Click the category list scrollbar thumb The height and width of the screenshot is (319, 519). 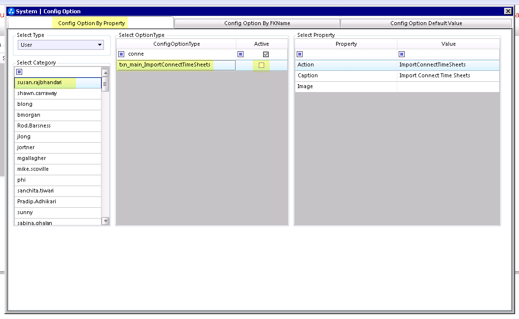105,84
